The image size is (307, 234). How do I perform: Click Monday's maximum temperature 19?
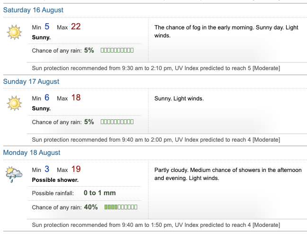pos(76,169)
